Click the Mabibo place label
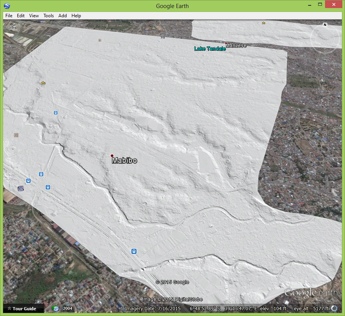The height and width of the screenshot is (316, 345). [x=124, y=161]
